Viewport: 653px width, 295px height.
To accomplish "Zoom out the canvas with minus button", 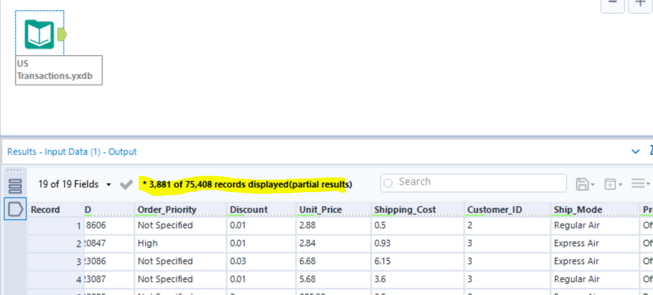I will click(x=612, y=4).
